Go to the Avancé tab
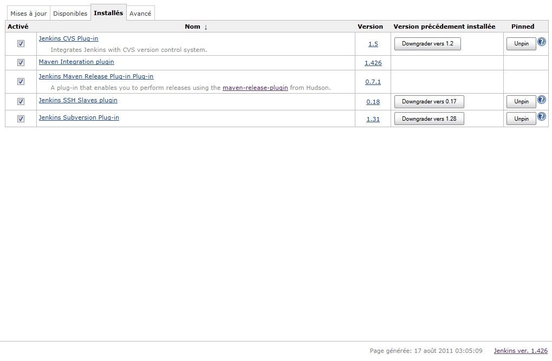The width and height of the screenshot is (552, 361). click(140, 14)
